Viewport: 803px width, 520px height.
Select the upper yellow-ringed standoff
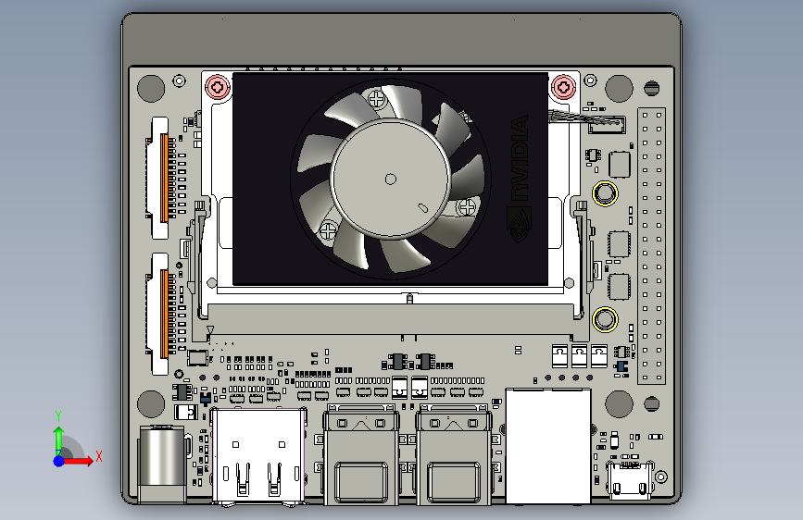605,193
